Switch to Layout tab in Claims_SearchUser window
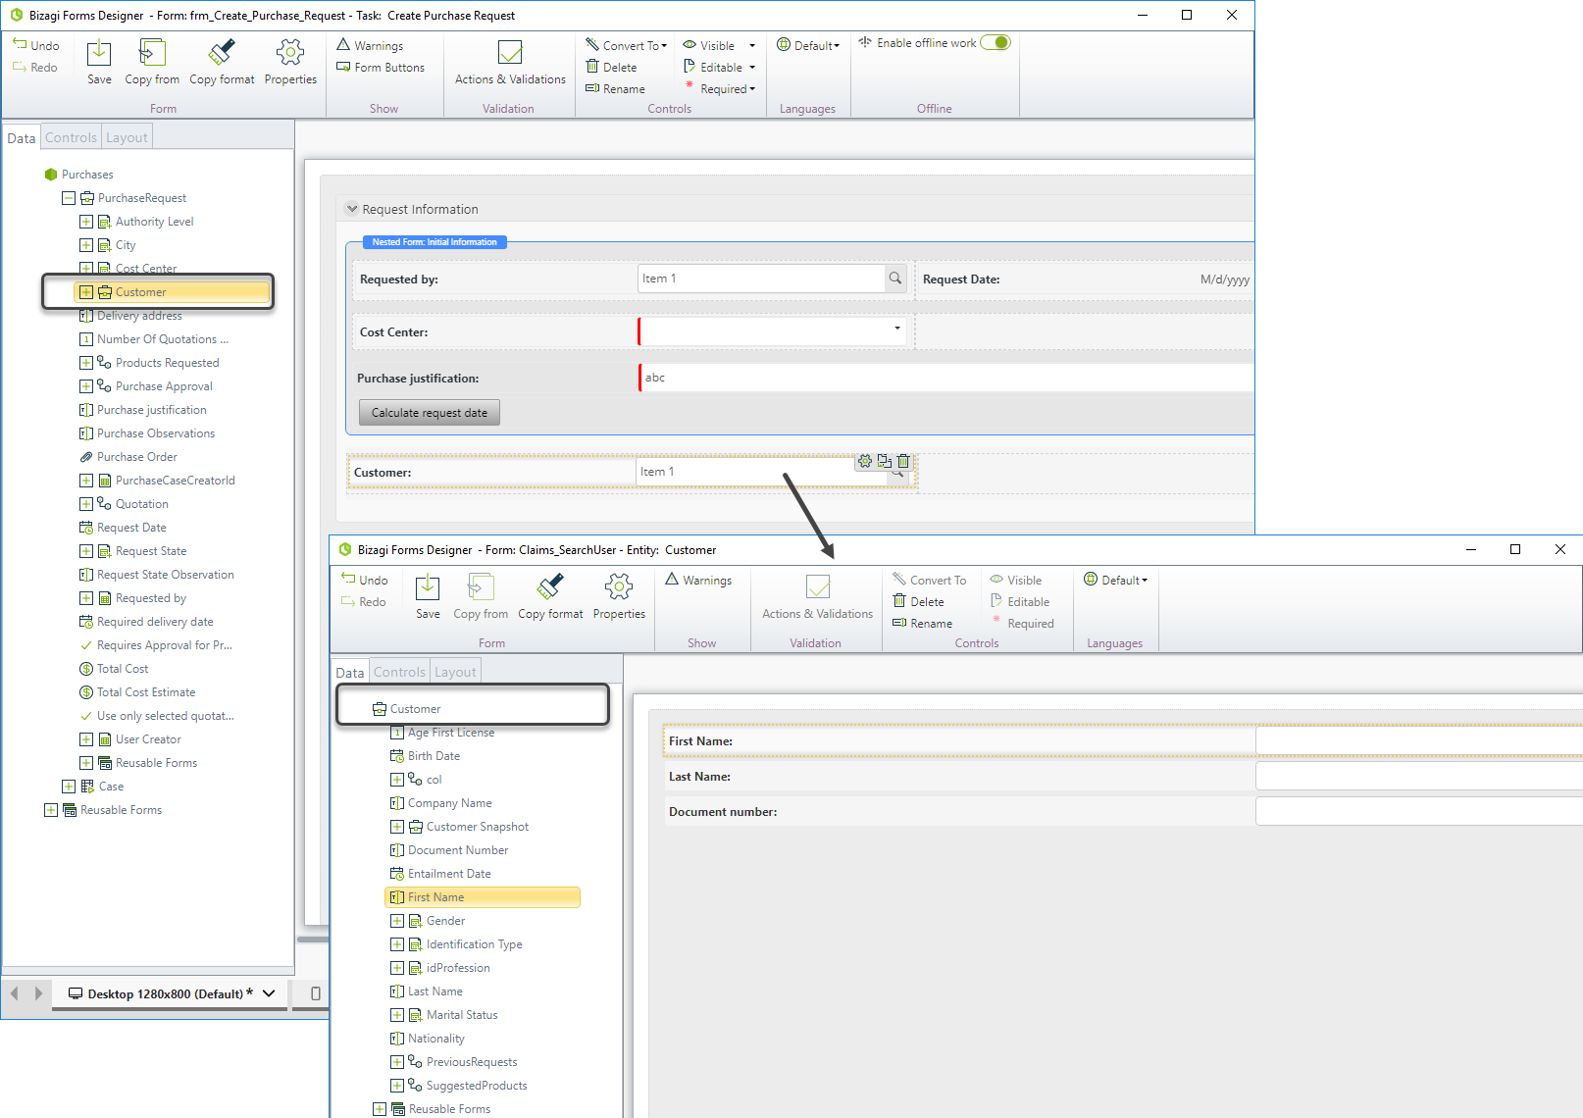The image size is (1583, 1118). point(455,672)
